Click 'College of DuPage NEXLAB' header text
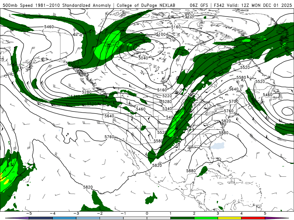 (x=146, y=5)
